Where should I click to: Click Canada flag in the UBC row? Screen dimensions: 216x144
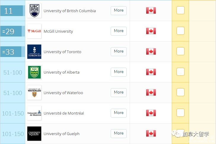[151, 11]
